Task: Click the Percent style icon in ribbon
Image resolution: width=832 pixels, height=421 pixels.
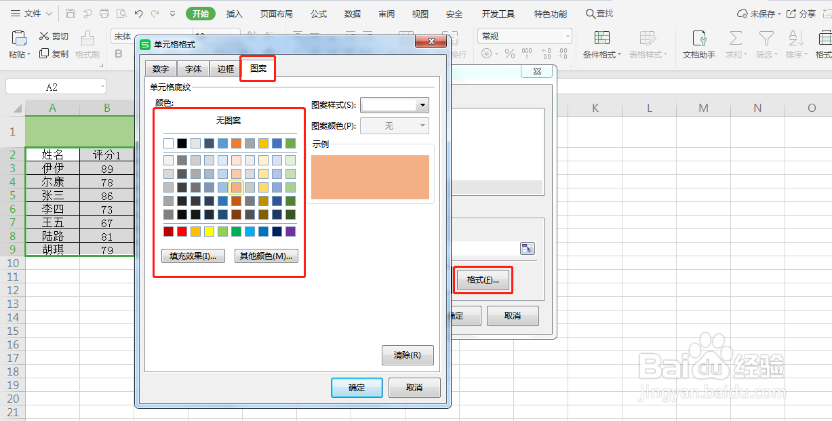Action: (509, 54)
